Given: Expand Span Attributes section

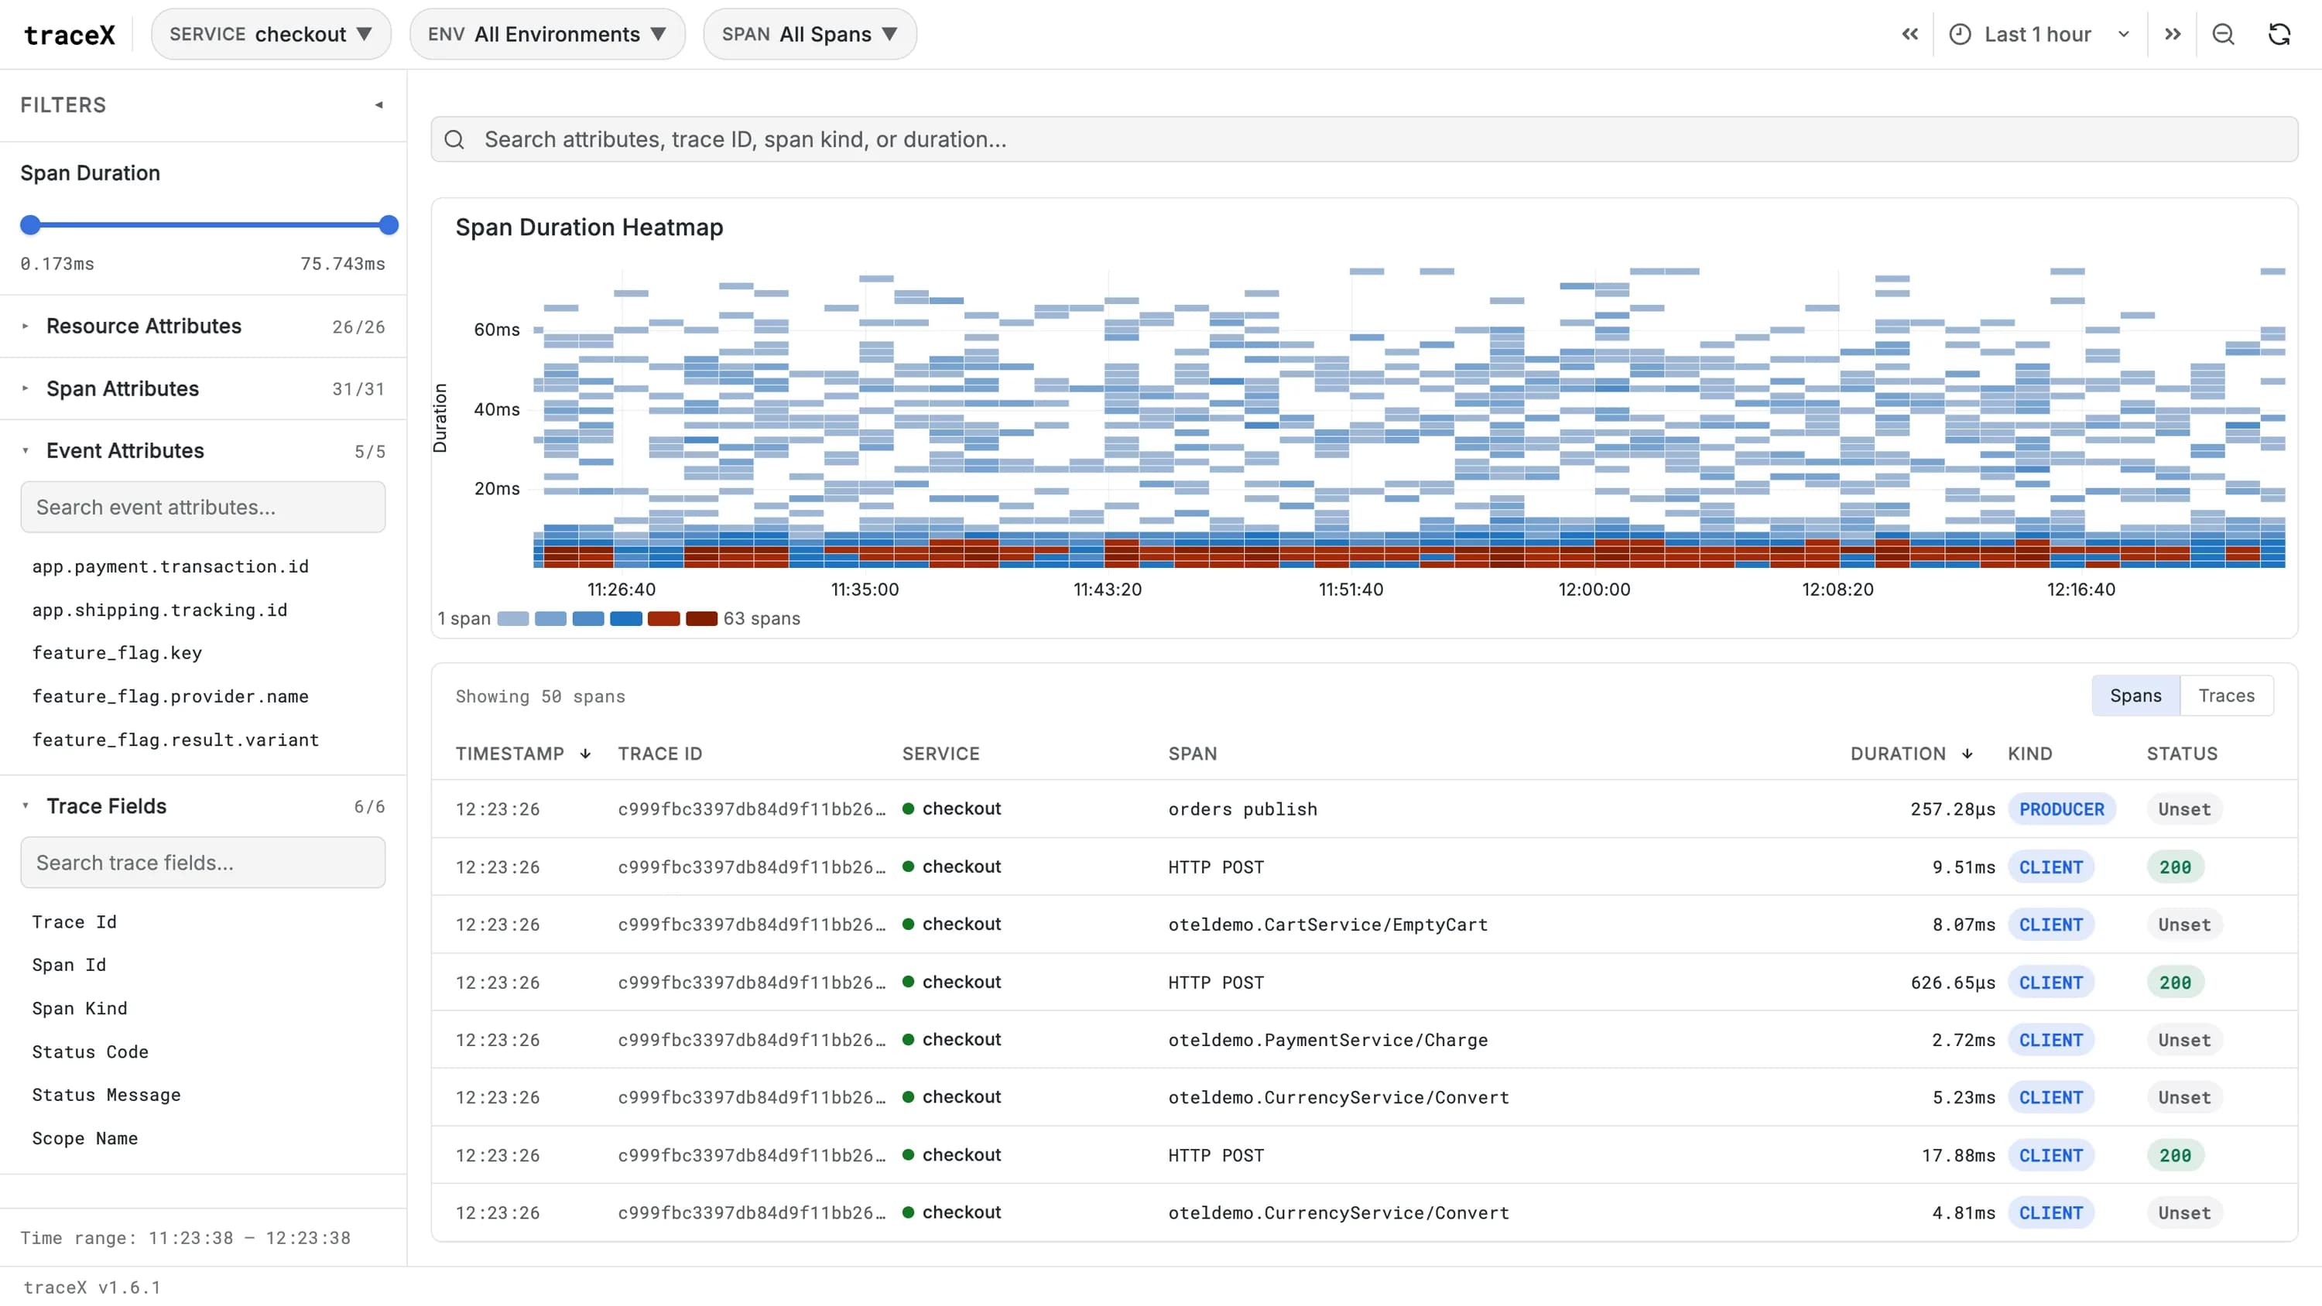Looking at the screenshot, I should 203,388.
